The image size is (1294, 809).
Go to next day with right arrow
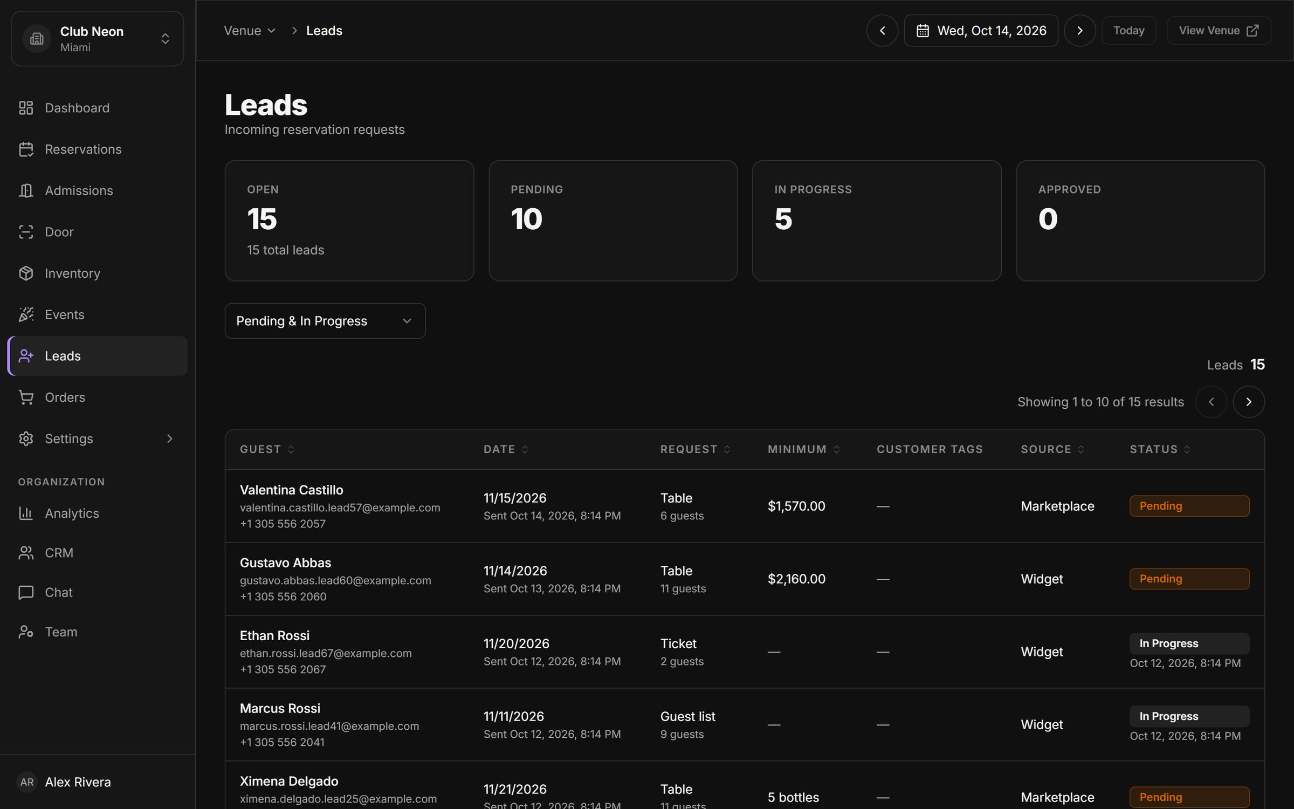pyautogui.click(x=1079, y=31)
